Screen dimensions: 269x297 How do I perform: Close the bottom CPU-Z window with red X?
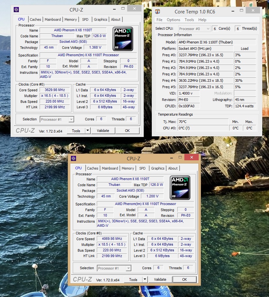(x=191, y=157)
